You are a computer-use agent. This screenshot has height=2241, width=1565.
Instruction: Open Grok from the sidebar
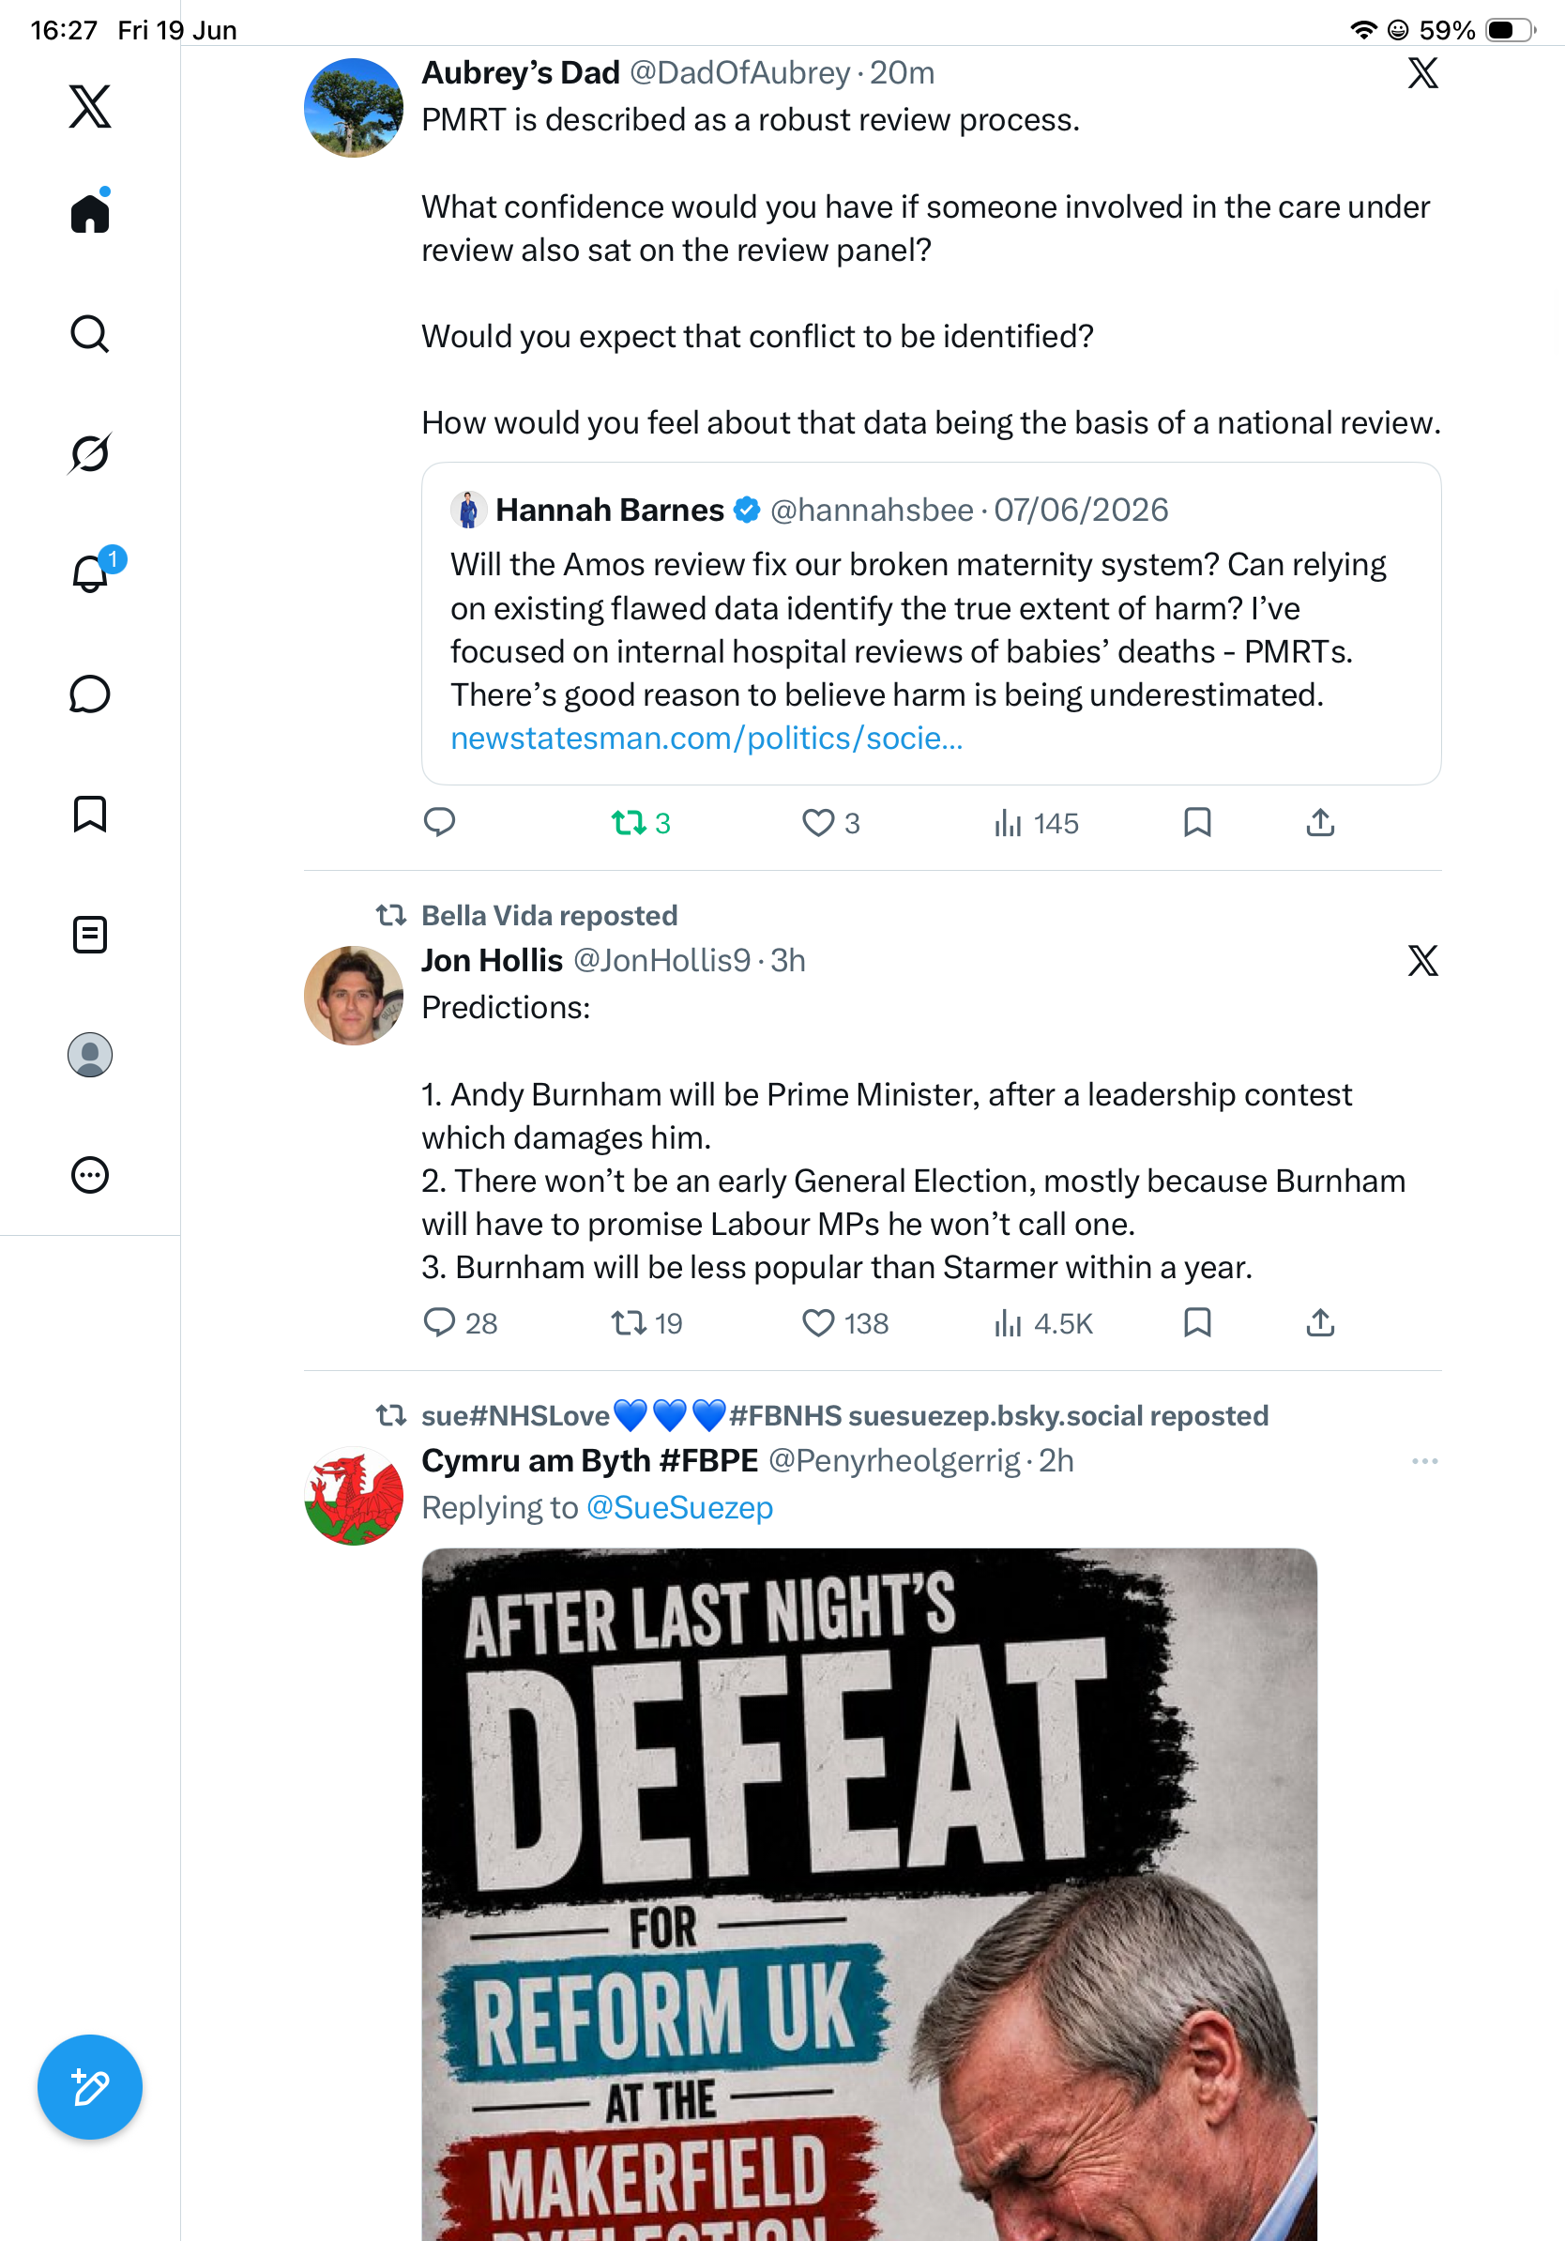coord(90,453)
